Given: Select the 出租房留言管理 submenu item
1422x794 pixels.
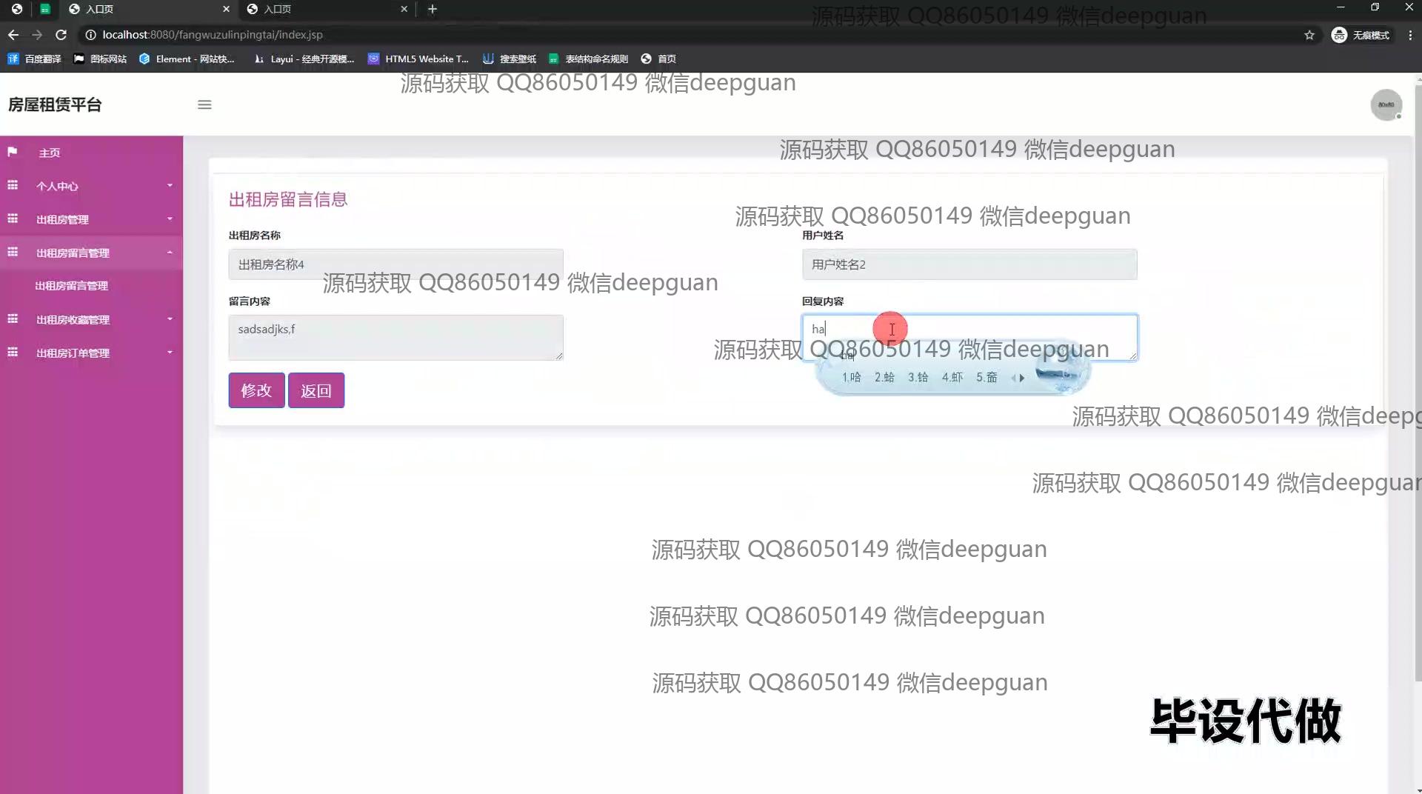Looking at the screenshot, I should (72, 286).
